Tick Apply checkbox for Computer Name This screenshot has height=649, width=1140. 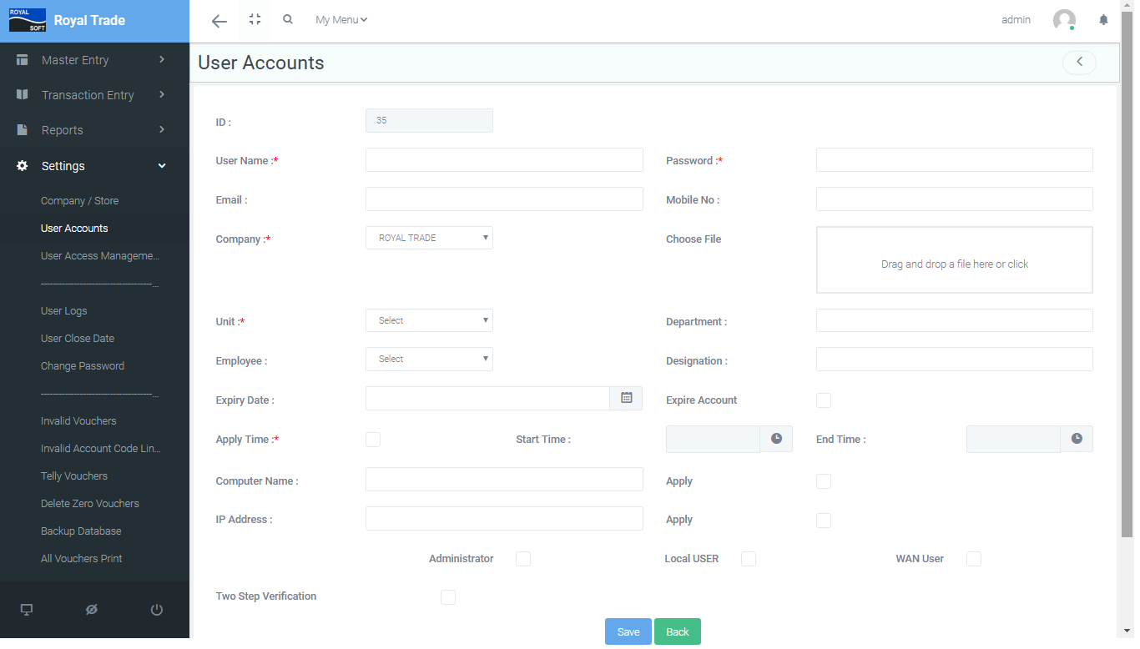pos(824,481)
